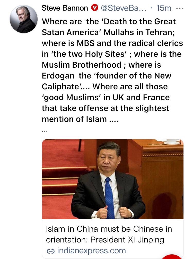Open the Steve Bannon display name
The width and height of the screenshot is (193, 259).
[65, 8]
